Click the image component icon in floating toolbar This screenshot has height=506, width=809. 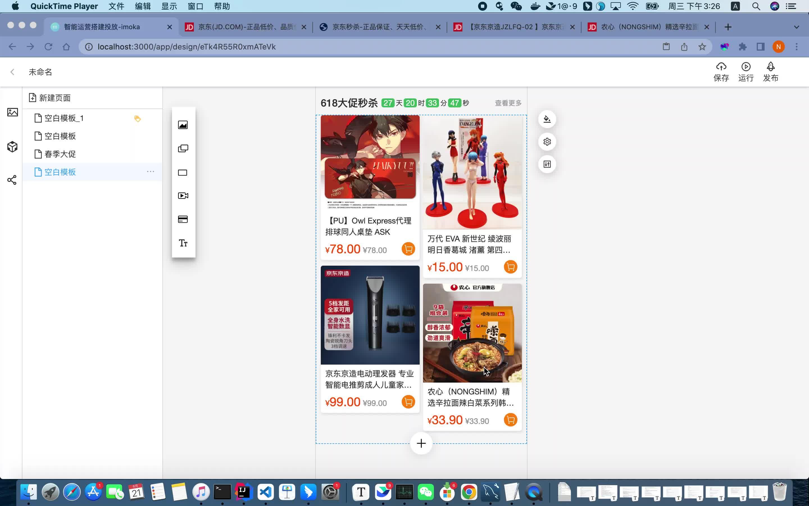(x=183, y=125)
